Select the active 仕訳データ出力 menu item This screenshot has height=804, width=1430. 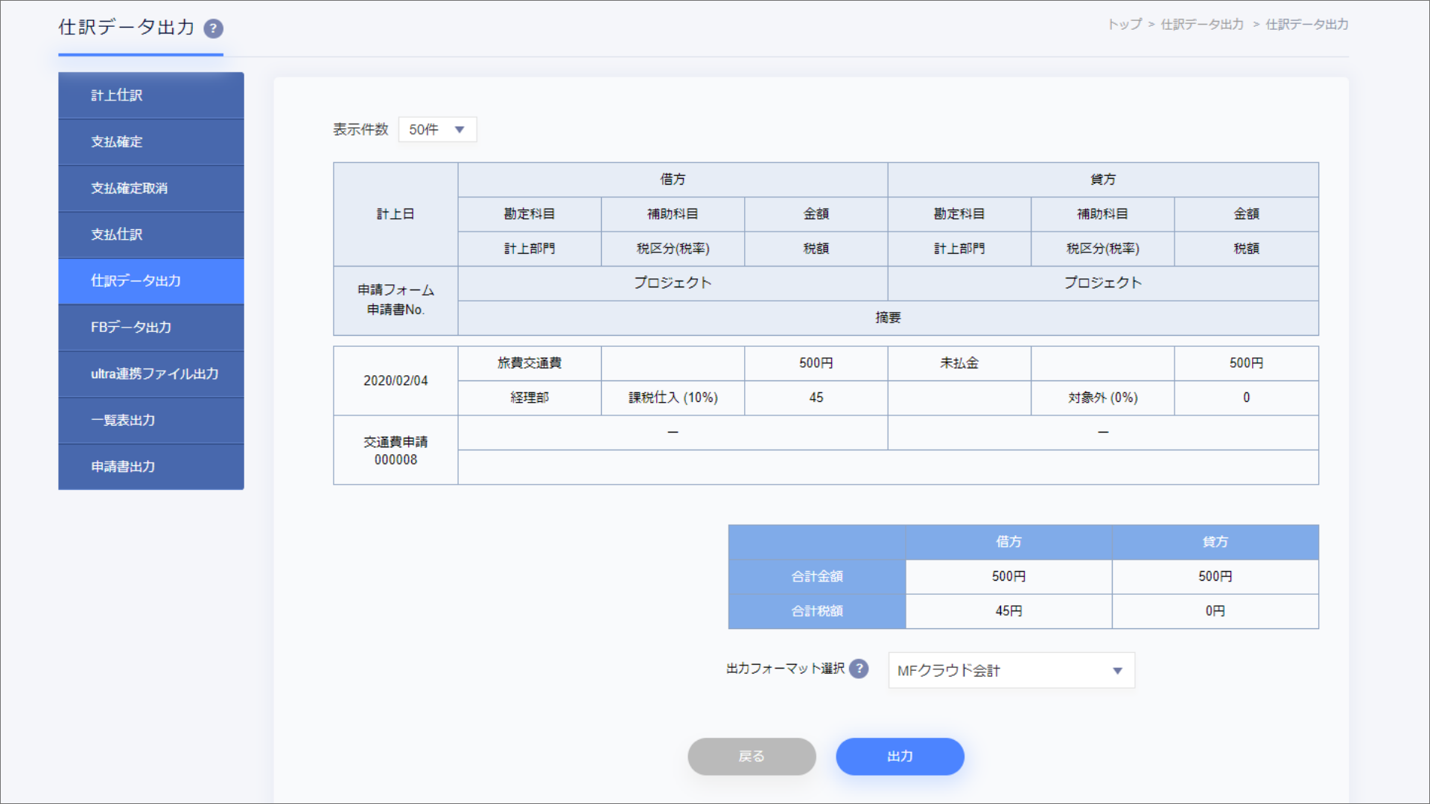(151, 281)
